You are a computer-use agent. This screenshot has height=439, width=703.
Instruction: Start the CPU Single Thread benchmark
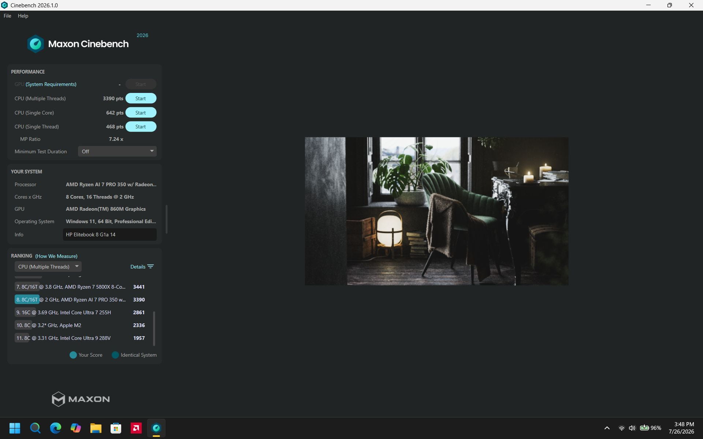141,127
